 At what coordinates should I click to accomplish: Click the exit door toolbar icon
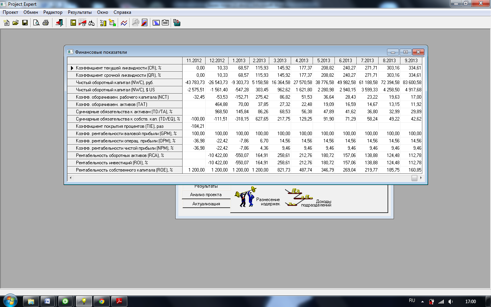click(59, 23)
